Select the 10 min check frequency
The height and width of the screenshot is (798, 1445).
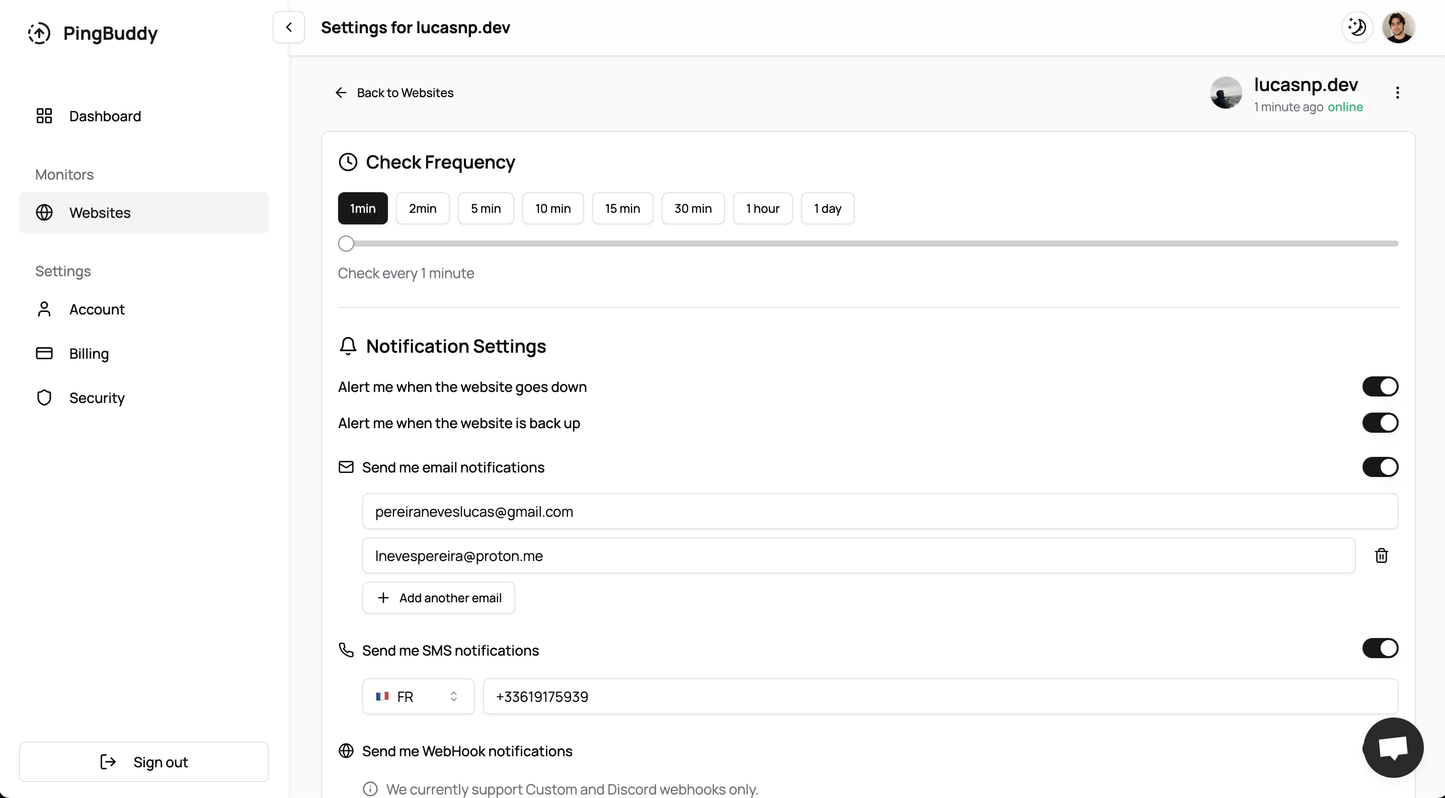tap(553, 209)
